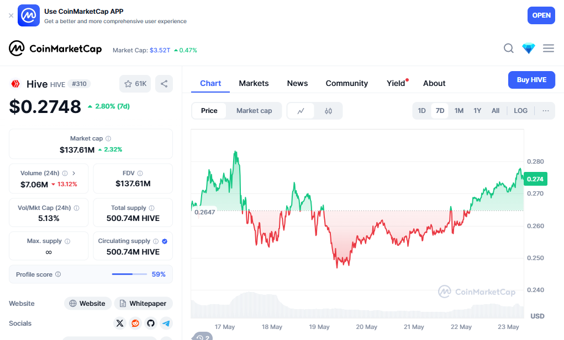Open Hive's GitHub social link
This screenshot has height=340, width=564.
coord(151,323)
